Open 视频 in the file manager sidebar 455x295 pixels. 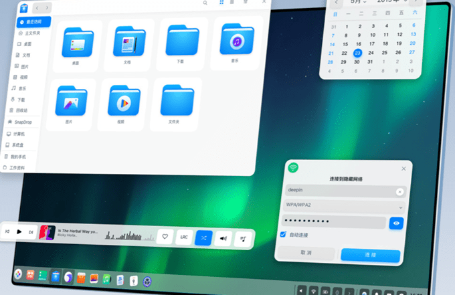tap(20, 77)
